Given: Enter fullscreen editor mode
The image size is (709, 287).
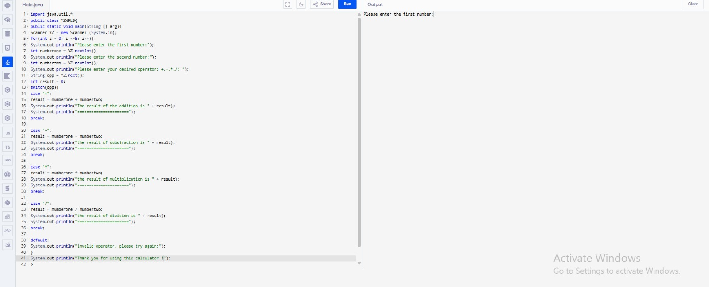Looking at the screenshot, I should tap(288, 4).
